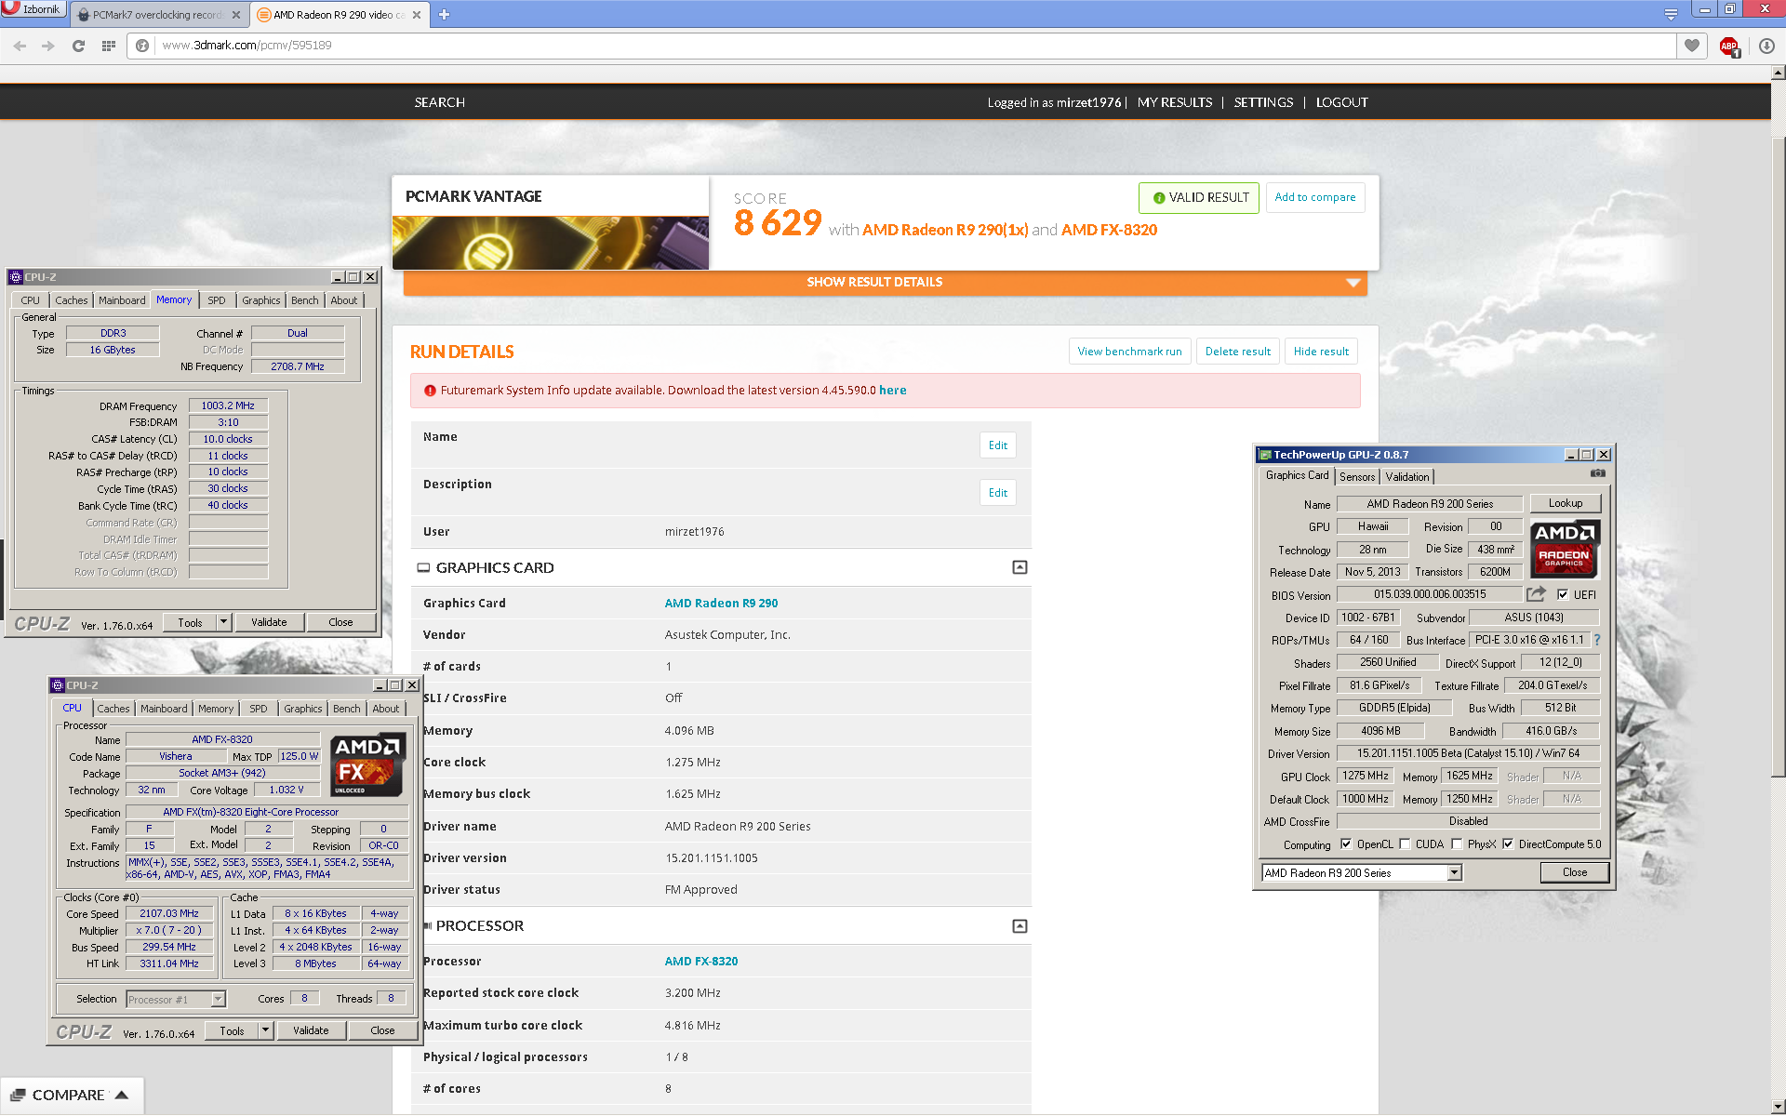Switch to Sensors tab in GPU-Z
Image resolution: width=1786 pixels, height=1116 pixels.
pos(1357,476)
